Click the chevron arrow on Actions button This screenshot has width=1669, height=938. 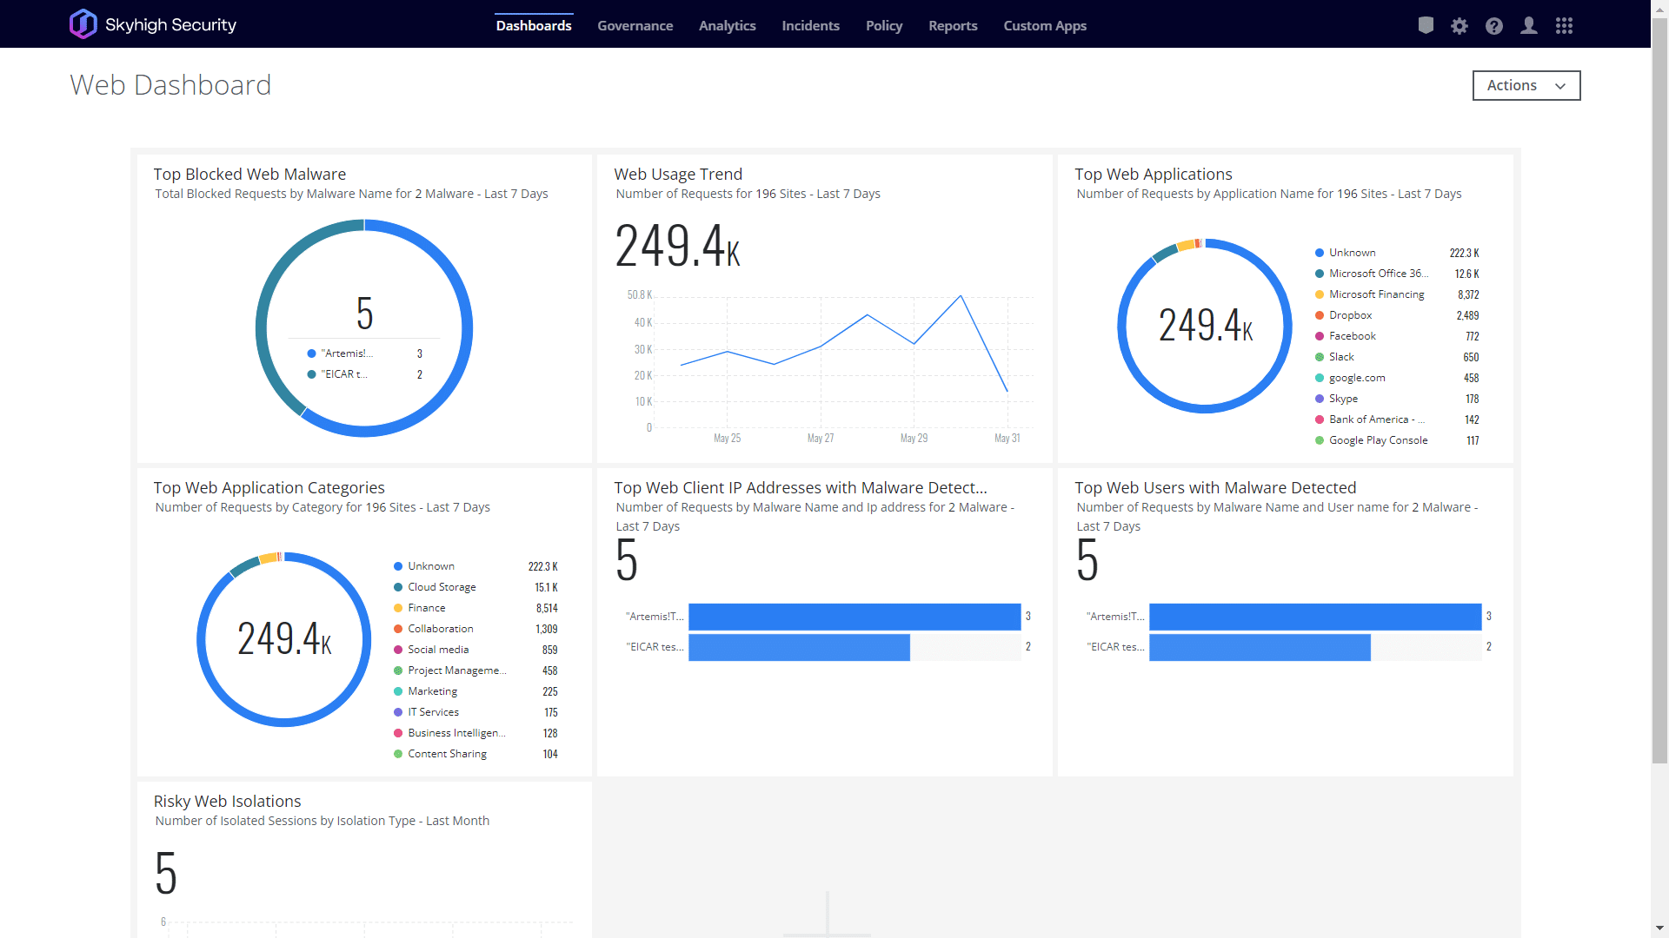pos(1560,86)
